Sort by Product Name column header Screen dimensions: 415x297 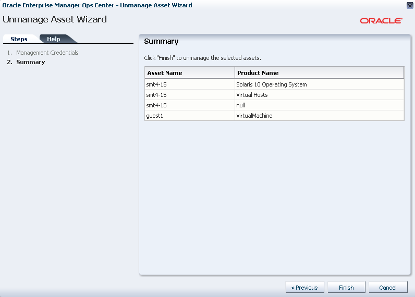(x=319, y=73)
